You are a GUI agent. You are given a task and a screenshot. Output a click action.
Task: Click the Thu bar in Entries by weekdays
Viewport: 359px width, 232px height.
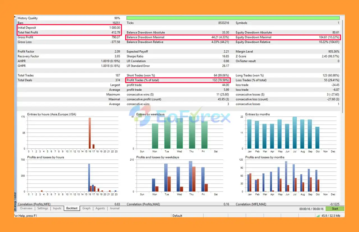(192, 133)
